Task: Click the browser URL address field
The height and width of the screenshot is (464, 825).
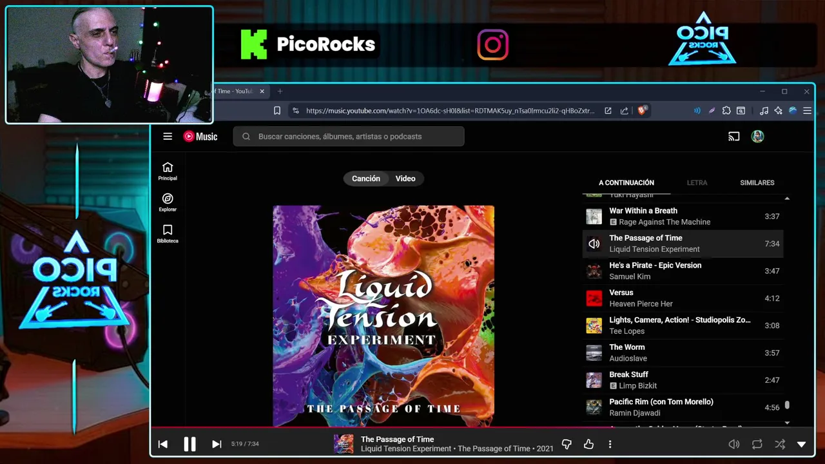Action: pyautogui.click(x=450, y=111)
